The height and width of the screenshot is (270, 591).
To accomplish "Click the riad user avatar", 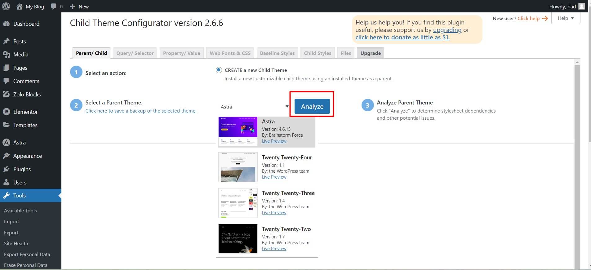I will [x=582, y=6].
